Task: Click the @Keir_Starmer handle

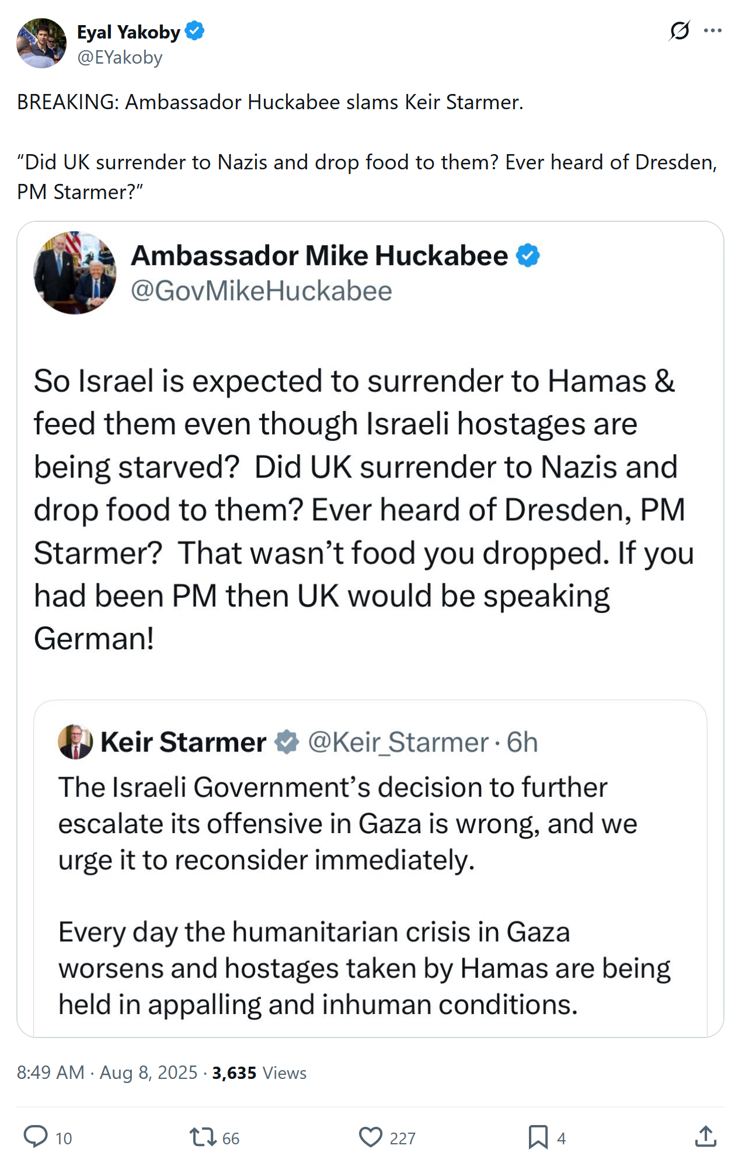Action: 398,742
